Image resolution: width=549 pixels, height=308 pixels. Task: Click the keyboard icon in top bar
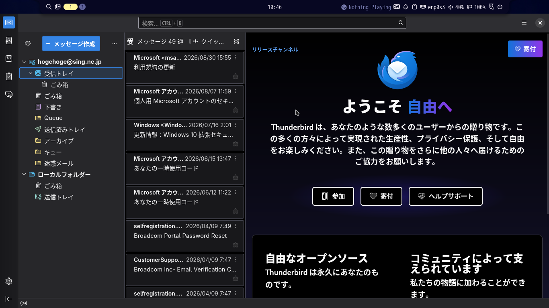[396, 7]
